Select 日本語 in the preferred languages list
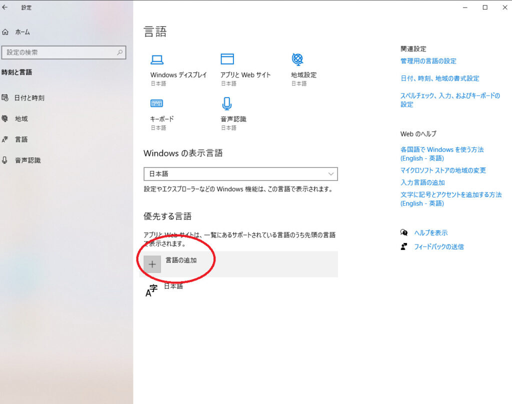Viewport: 512px width, 404px height. (173, 286)
